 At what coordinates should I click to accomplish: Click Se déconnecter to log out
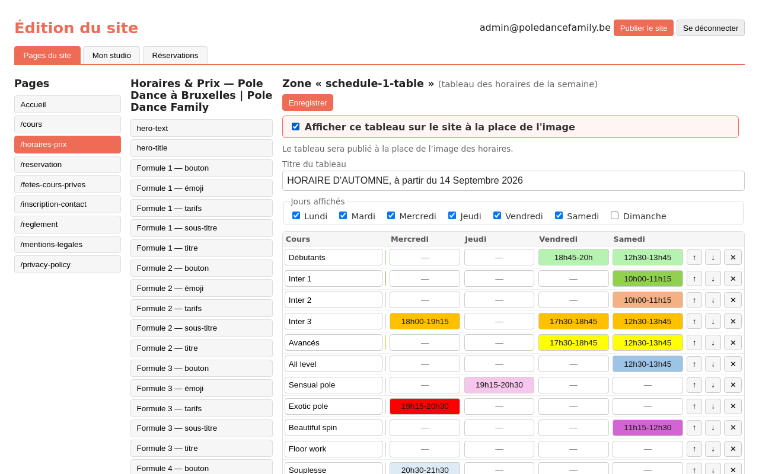pos(710,28)
